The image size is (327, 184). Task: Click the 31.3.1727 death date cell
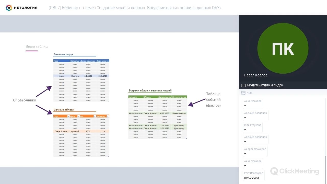103,76
